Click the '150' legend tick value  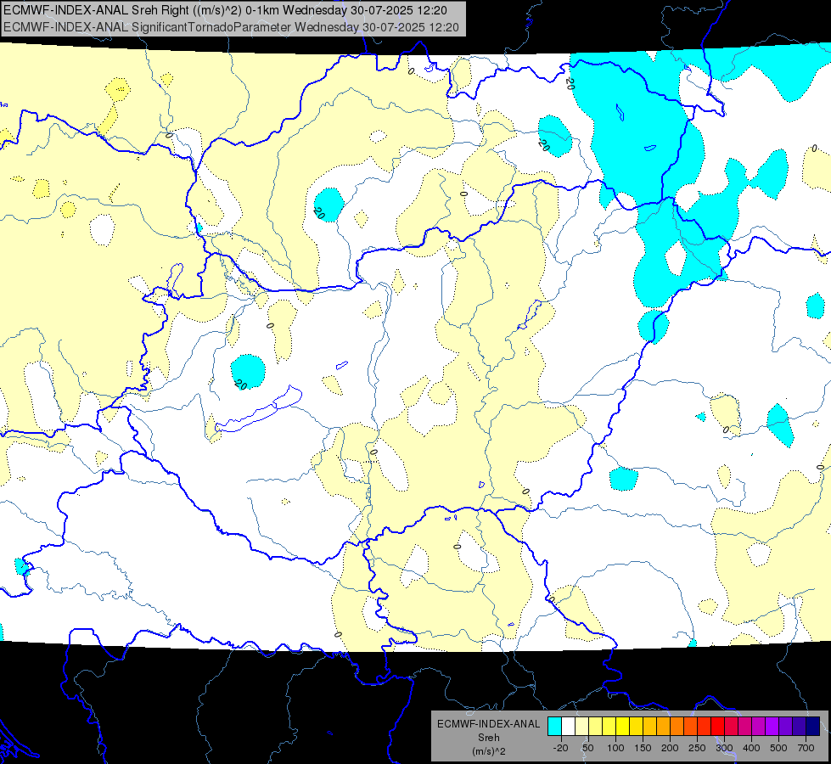click(x=643, y=748)
